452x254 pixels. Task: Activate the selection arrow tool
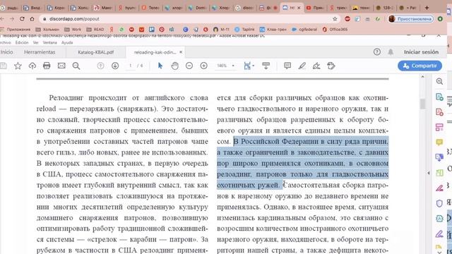pyautogui.click(x=160, y=66)
